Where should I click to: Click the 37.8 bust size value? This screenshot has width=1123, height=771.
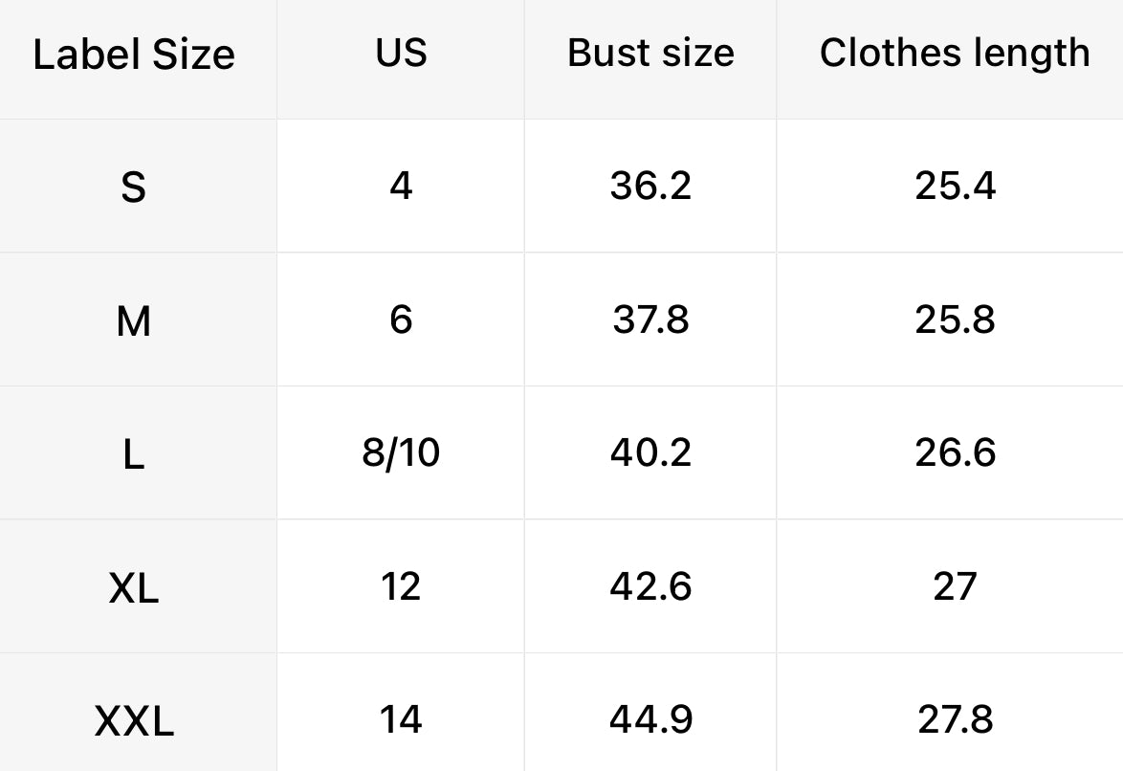point(650,319)
